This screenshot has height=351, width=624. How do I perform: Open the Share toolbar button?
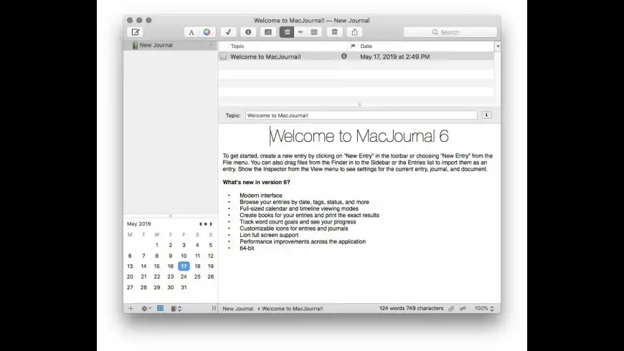[354, 32]
